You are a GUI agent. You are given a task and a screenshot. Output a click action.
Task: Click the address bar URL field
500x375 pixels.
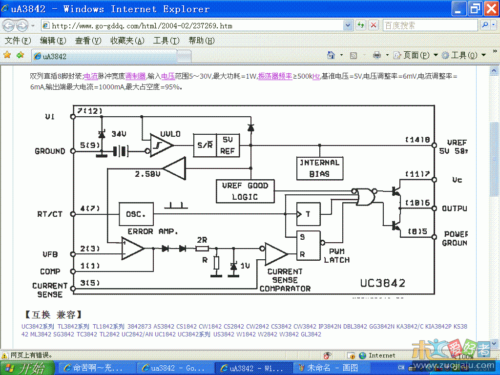[x=191, y=25]
